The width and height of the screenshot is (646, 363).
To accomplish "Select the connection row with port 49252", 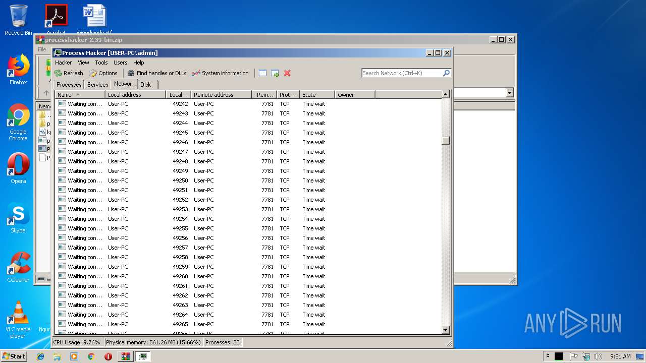I will click(248, 200).
